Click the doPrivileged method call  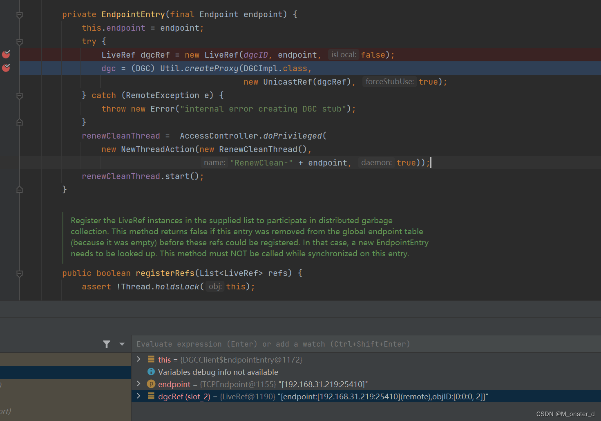click(x=293, y=136)
